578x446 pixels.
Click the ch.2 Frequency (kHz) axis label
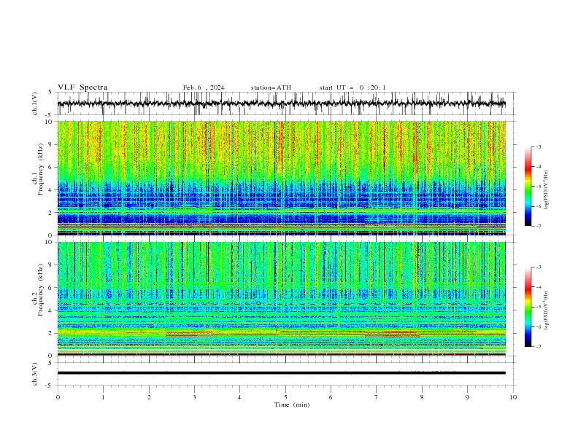(38, 290)
